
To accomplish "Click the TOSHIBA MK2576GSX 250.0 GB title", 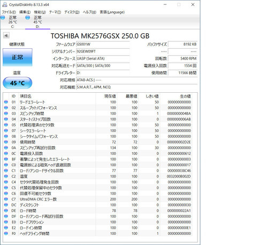I will [x=100, y=36].
